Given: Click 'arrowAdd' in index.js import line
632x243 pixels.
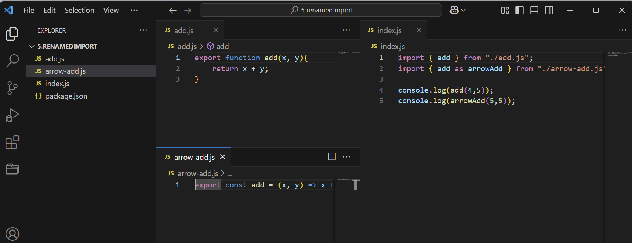Looking at the screenshot, I should (x=485, y=69).
